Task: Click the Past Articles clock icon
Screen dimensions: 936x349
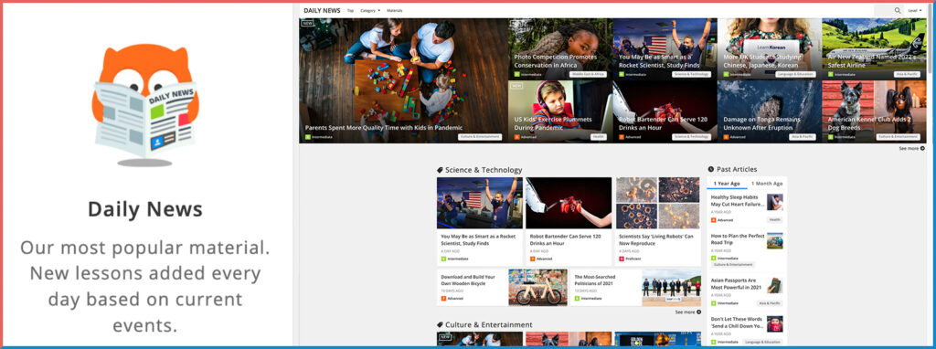Action: coord(710,169)
